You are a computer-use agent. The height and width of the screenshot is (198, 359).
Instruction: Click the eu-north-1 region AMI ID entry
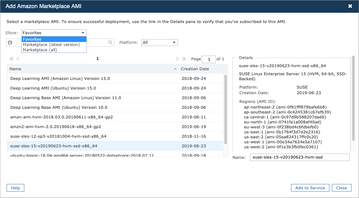pos(283,122)
